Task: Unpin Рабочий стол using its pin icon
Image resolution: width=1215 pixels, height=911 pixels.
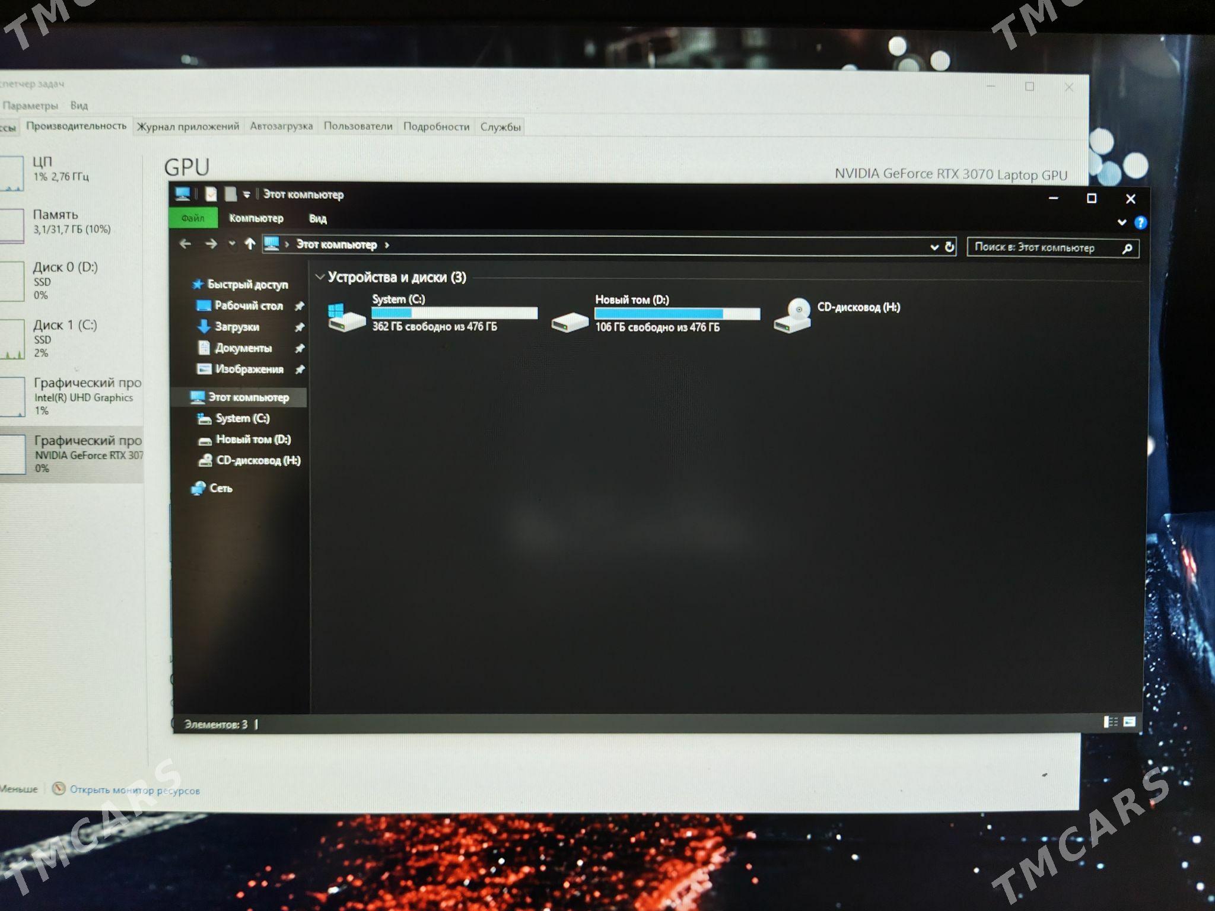Action: (300, 306)
